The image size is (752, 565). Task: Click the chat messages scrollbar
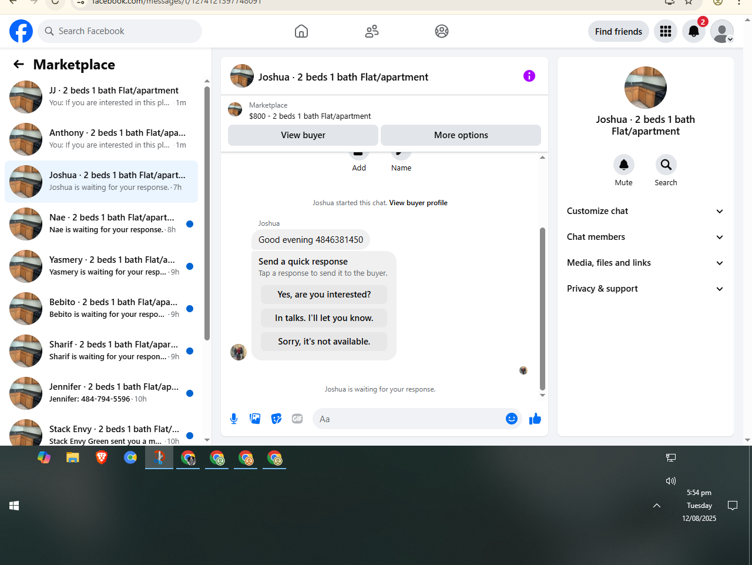coord(542,309)
